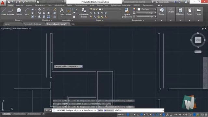Click the Salir option in command line

(x=100, y=110)
